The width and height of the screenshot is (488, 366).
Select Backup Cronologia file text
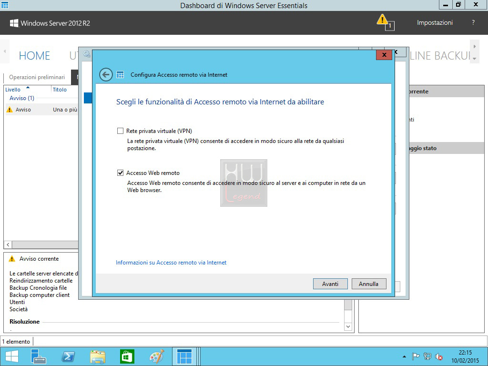coord(38,288)
